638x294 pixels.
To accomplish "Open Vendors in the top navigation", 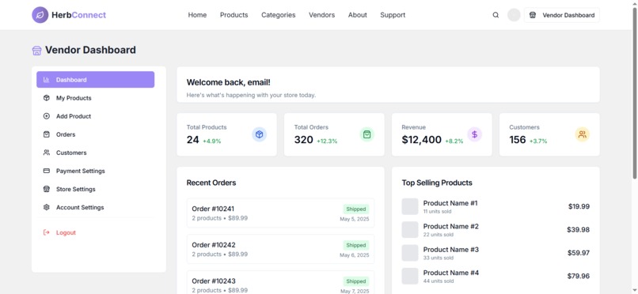I will pyautogui.click(x=322, y=15).
